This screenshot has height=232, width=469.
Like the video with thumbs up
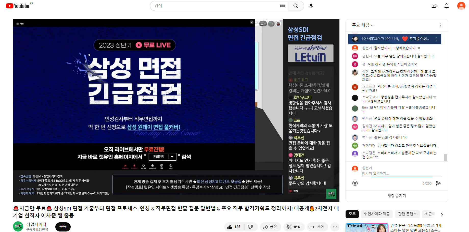click(x=234, y=227)
